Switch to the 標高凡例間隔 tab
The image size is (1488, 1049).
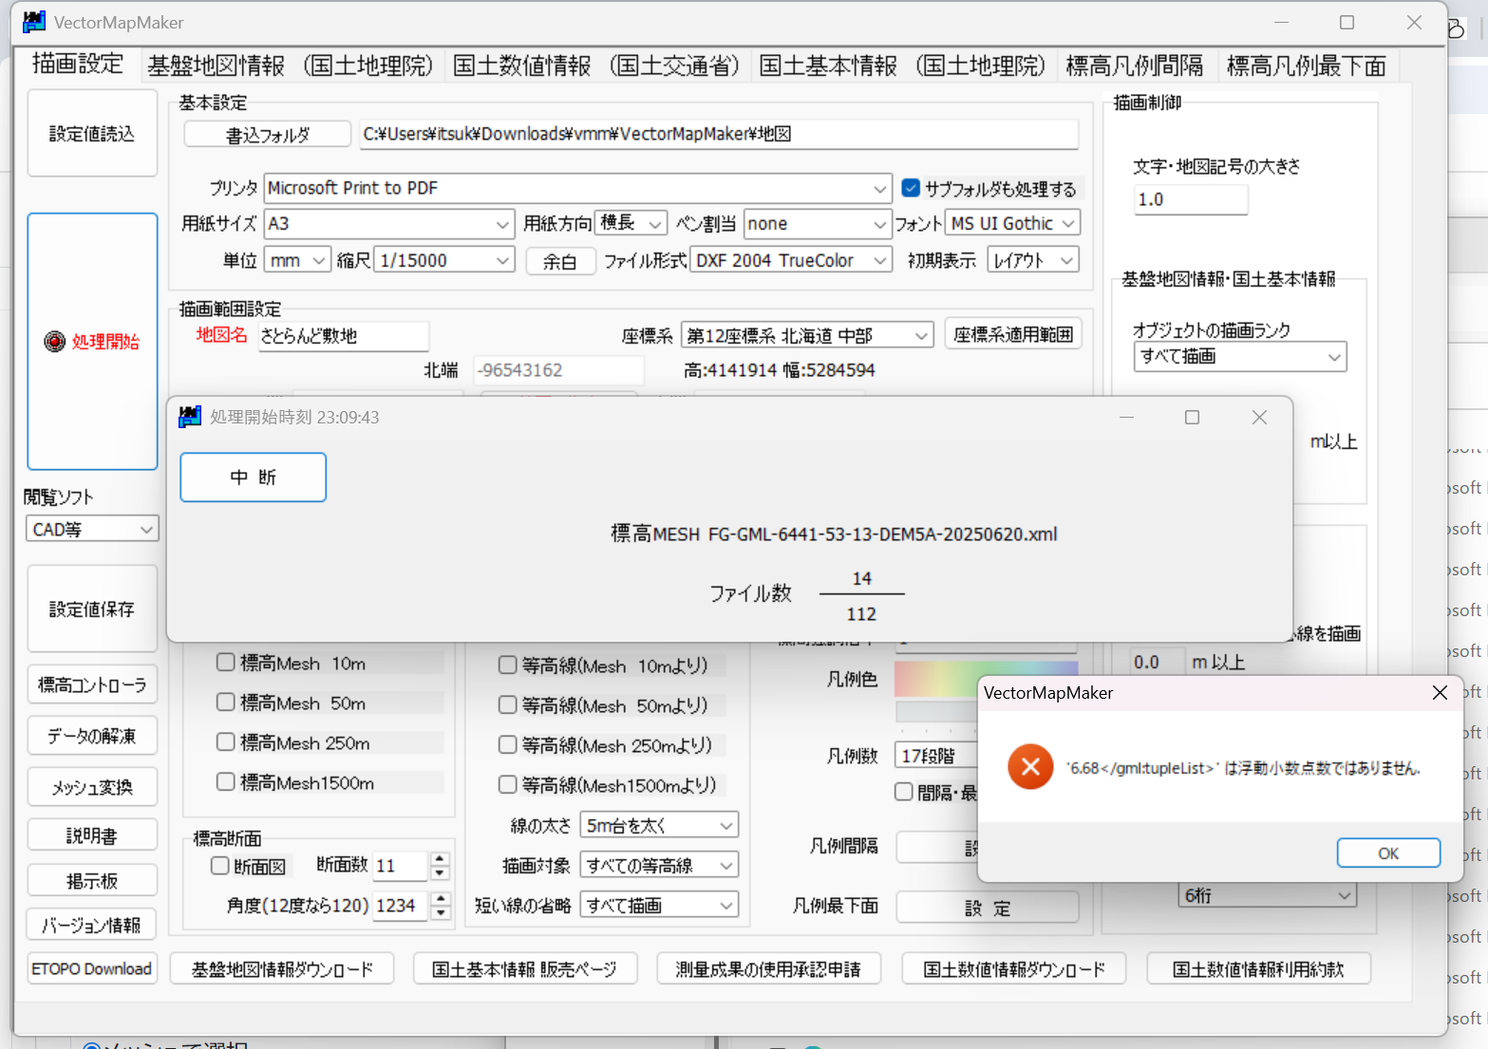(x=1134, y=66)
